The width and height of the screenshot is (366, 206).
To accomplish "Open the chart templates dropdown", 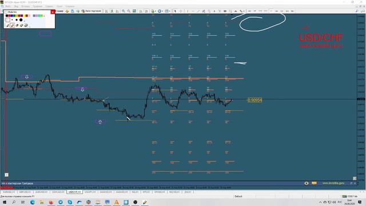I will (168, 11).
